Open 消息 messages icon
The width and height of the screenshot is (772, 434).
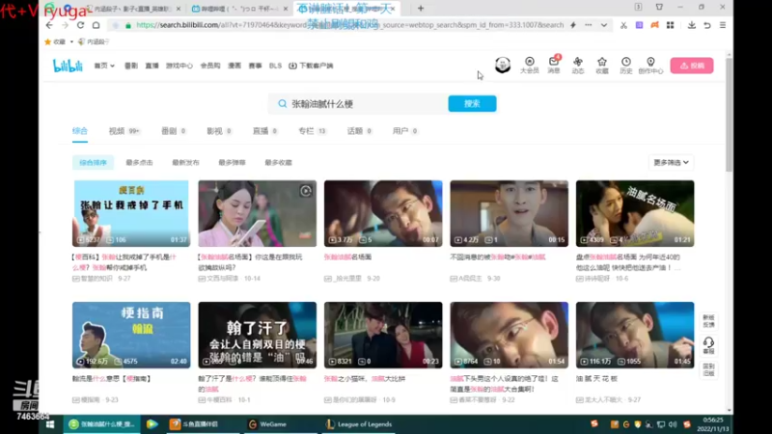point(554,65)
